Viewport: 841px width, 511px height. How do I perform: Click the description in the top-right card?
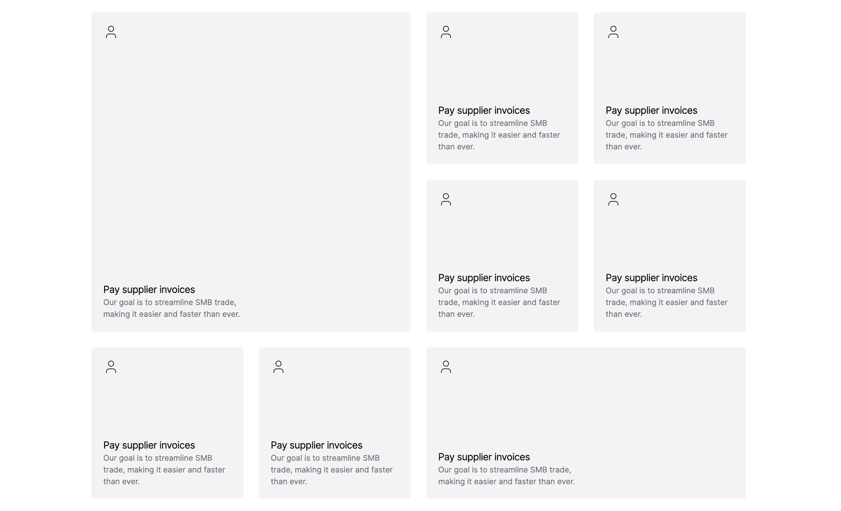coord(666,135)
